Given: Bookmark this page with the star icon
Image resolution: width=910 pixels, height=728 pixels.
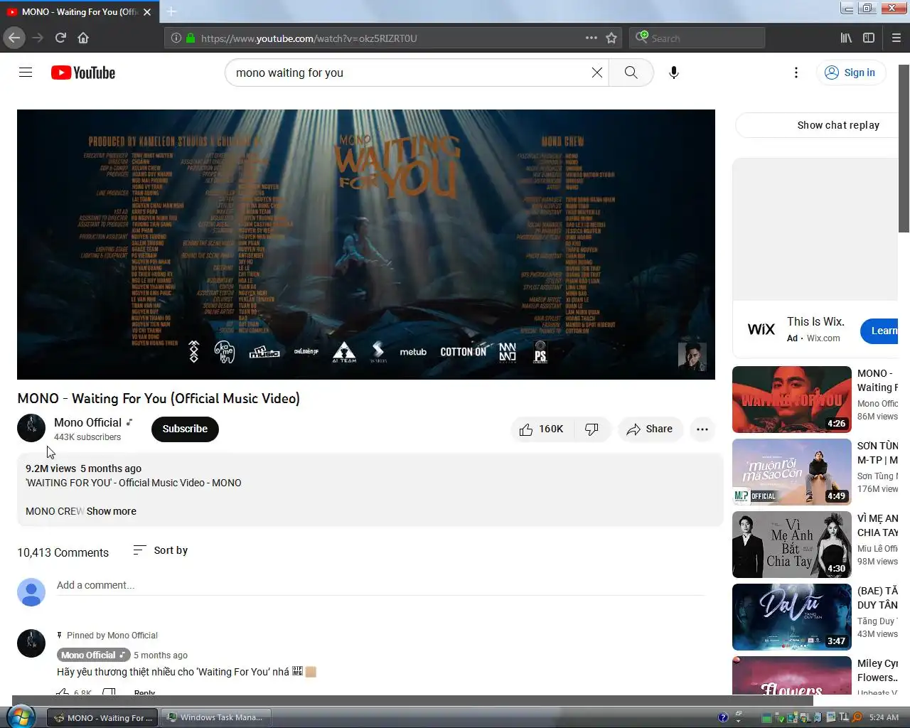Looking at the screenshot, I should [611, 38].
